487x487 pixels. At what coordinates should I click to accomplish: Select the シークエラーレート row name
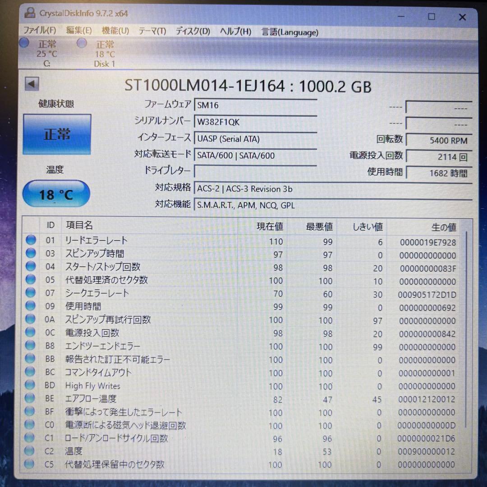[x=97, y=293]
